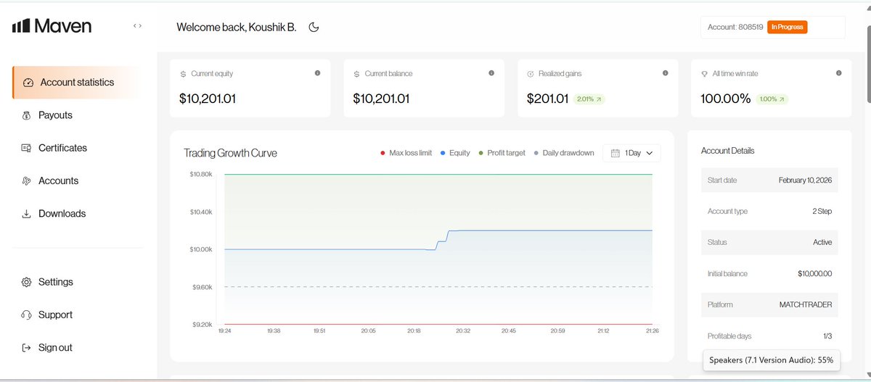The width and height of the screenshot is (871, 382).
Task: Click the Platform MATCHTRADER row
Action: 769,304
